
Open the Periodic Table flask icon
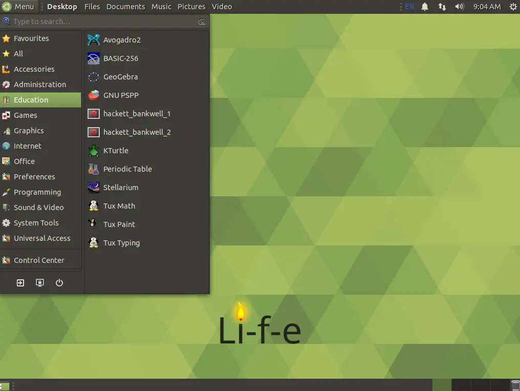click(x=94, y=169)
